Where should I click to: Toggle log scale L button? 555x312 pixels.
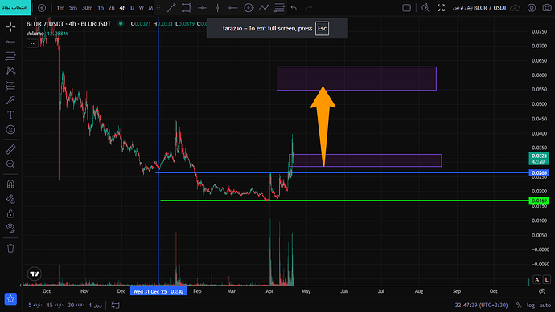click(547, 280)
